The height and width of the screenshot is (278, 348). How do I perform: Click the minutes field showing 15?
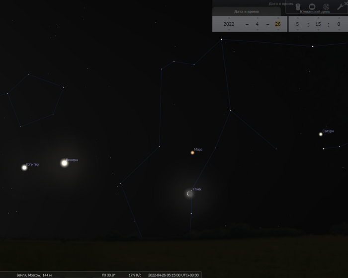[x=318, y=24]
